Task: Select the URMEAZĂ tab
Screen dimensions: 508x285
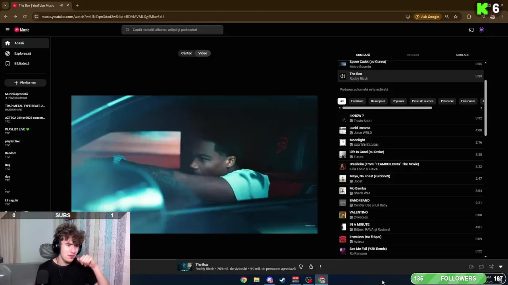Action: click(363, 55)
